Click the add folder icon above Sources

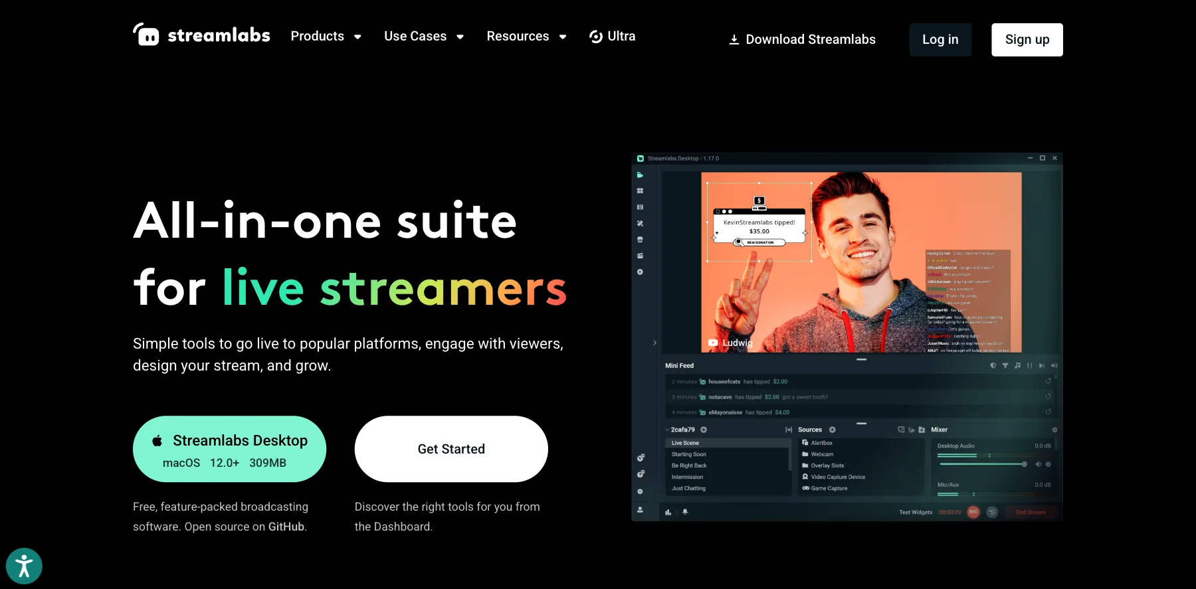pos(922,430)
